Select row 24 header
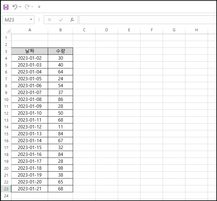 (x=6, y=196)
